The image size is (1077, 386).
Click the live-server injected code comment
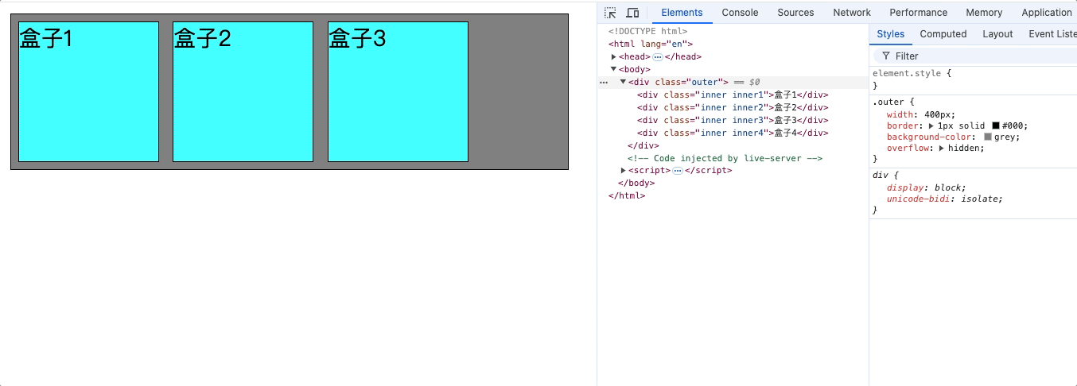pos(725,159)
